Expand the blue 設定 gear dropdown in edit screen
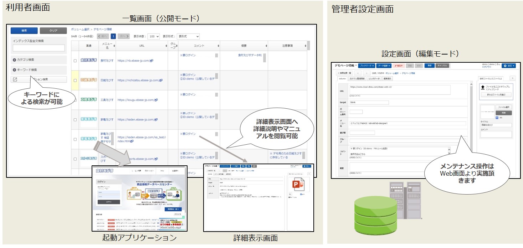This screenshot has height=248, width=523. click(x=508, y=66)
